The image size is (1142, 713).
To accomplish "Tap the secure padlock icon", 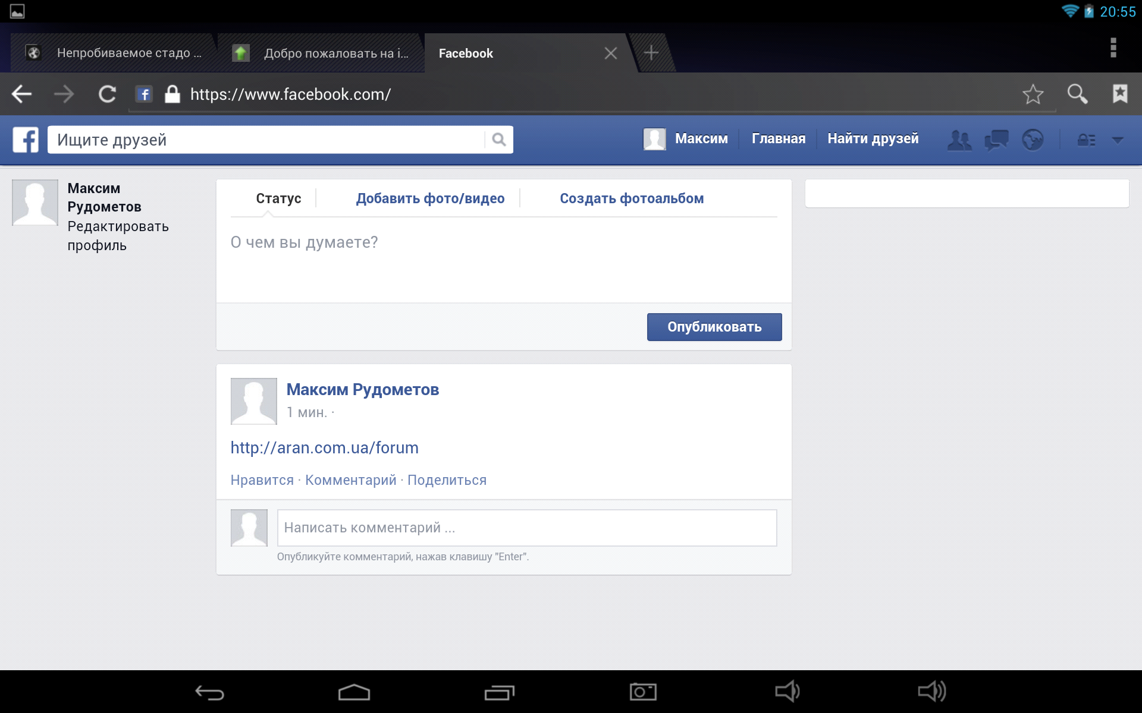I will [172, 94].
